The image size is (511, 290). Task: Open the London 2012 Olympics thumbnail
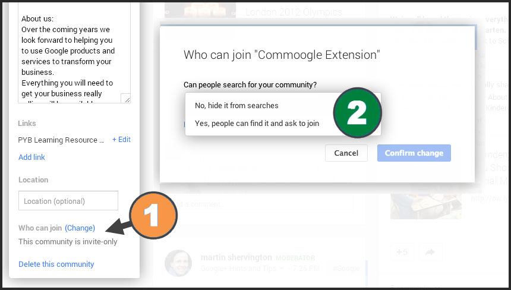(200, 11)
